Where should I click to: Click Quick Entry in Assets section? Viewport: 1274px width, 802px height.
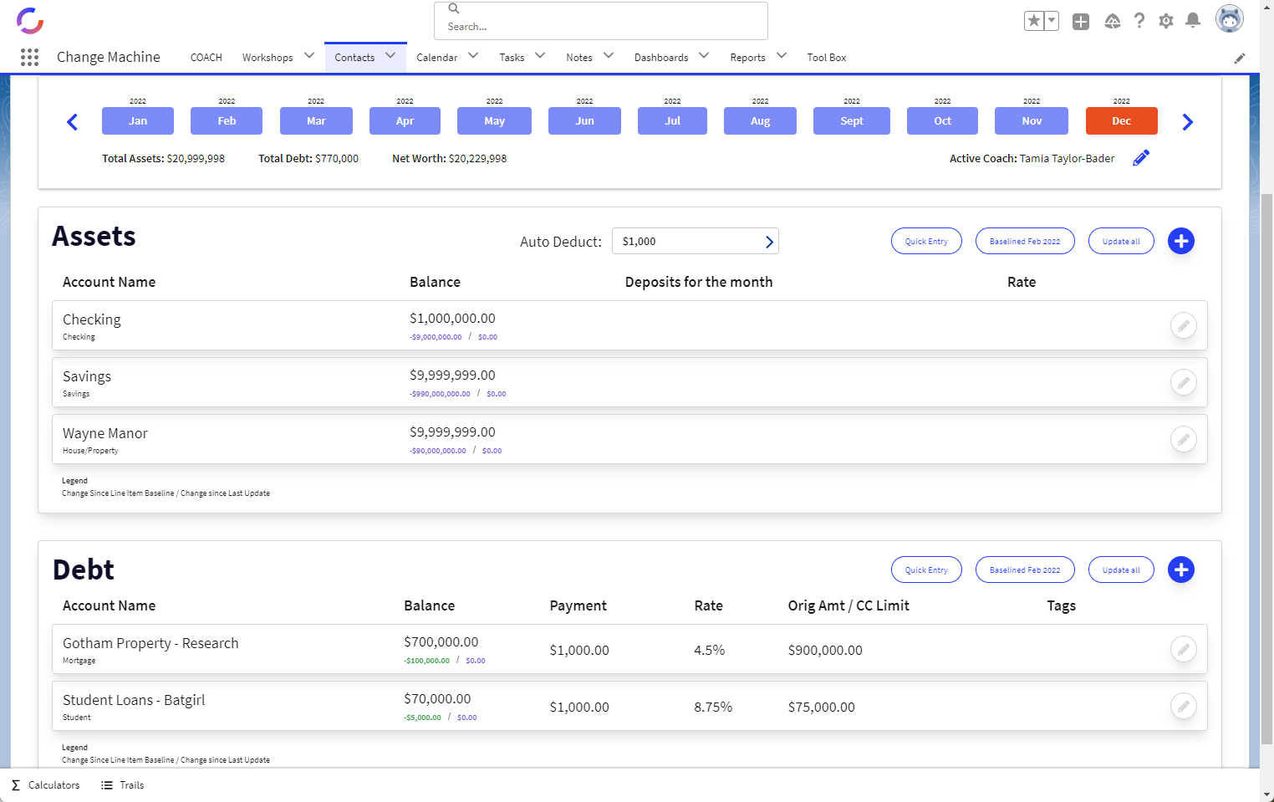926,241
